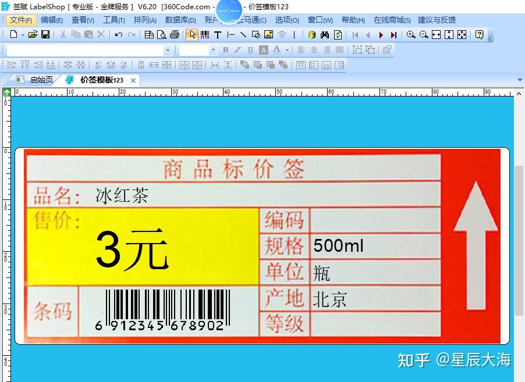This screenshot has height=382, width=525.
Task: Select the barcode creation tool
Action: 205,35
